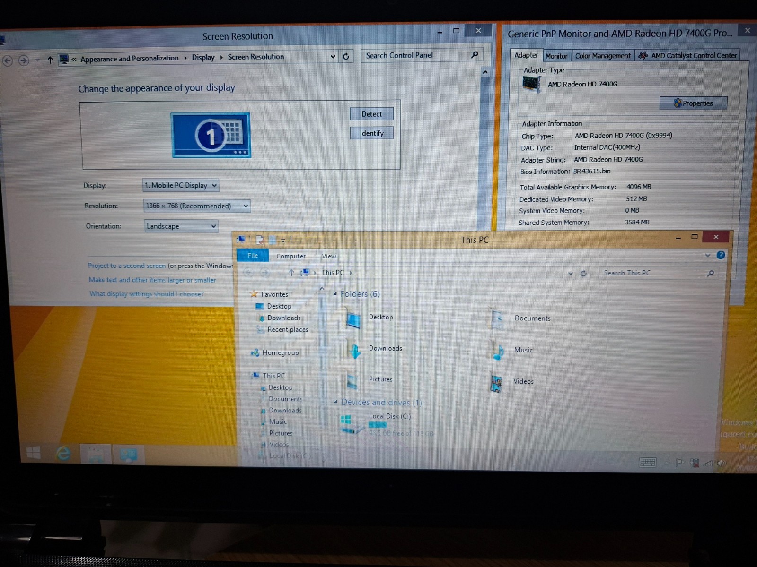Collapse Devices and drives section
This screenshot has width=757, height=567.
[335, 403]
